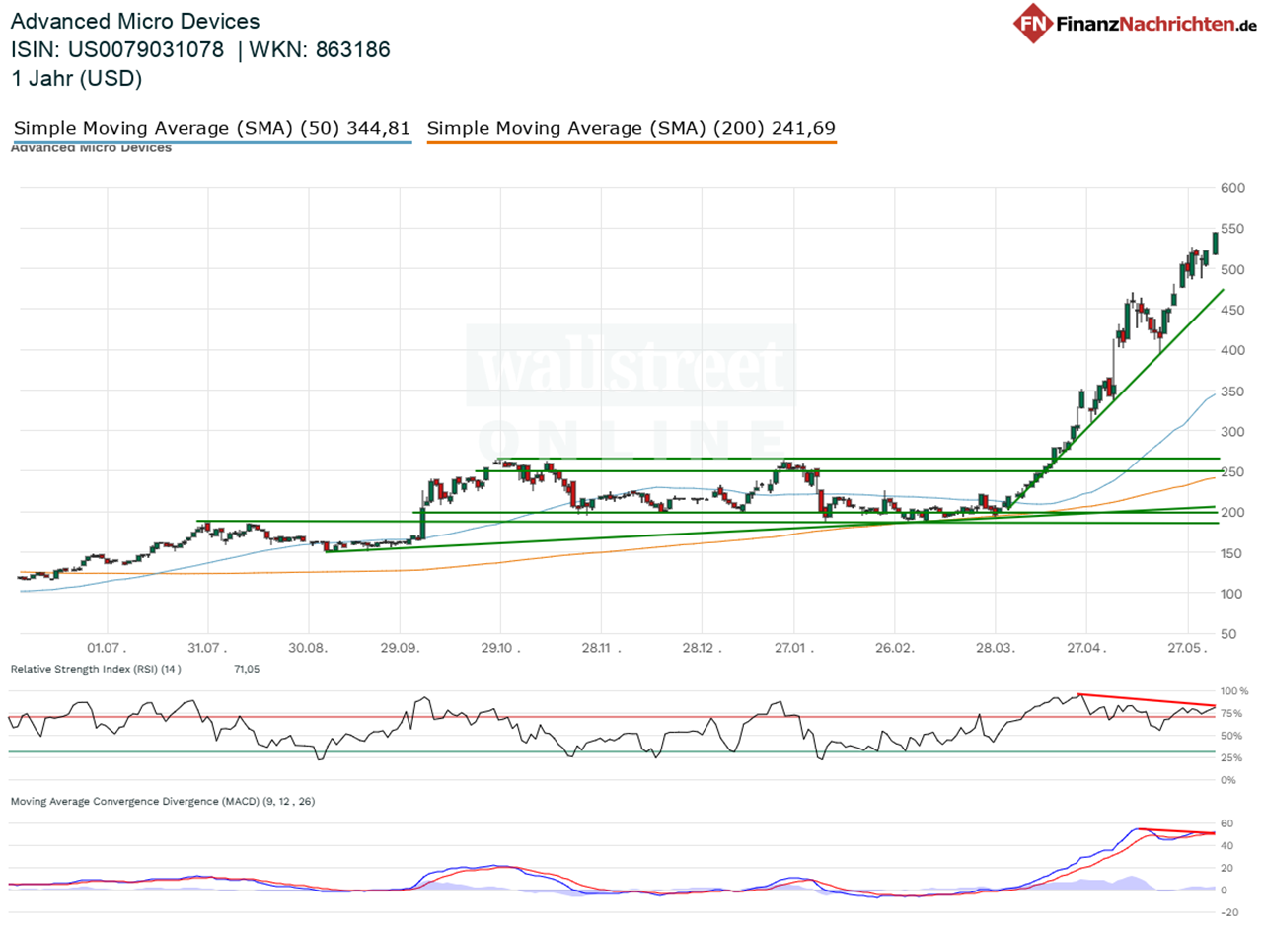This screenshot has width=1263, height=927.
Task: Click the 29.10. date label
Action: point(499,648)
